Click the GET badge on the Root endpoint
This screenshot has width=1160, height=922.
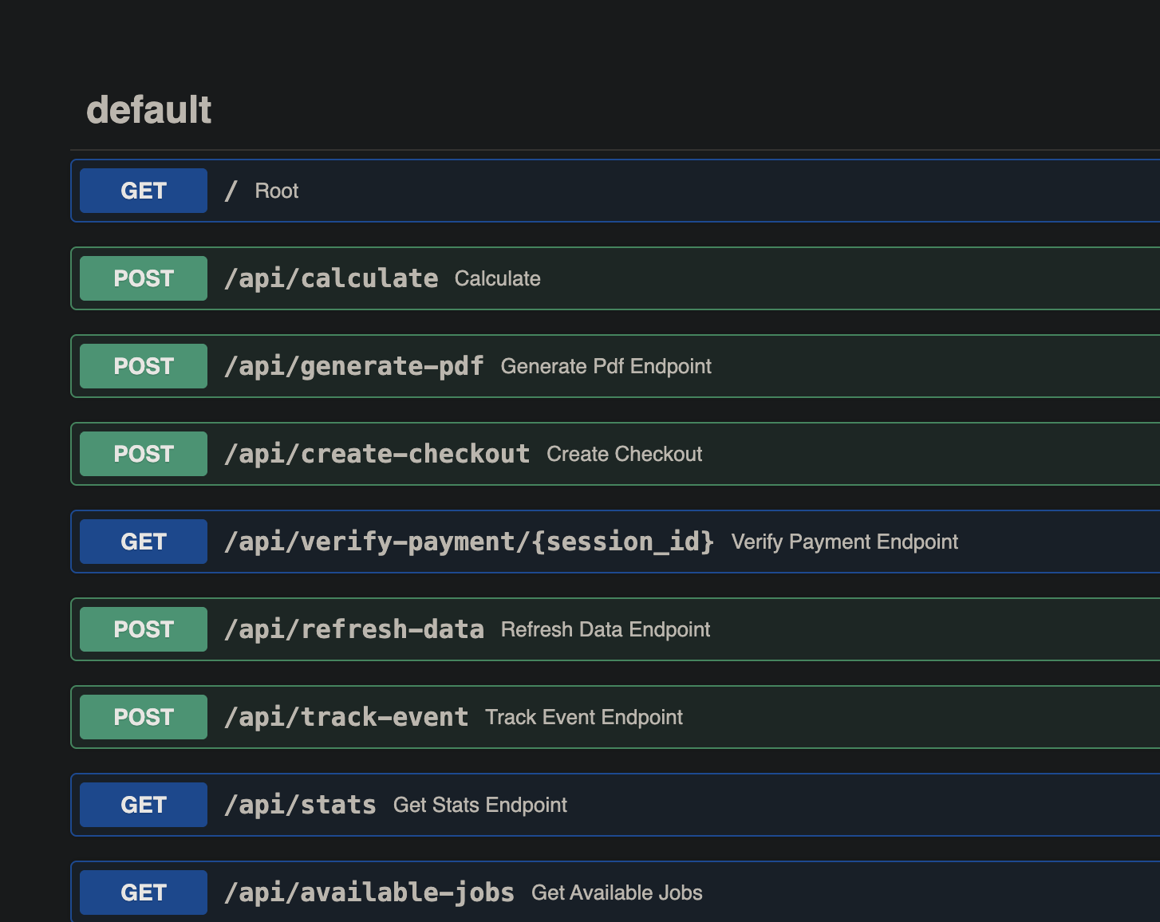pos(143,190)
